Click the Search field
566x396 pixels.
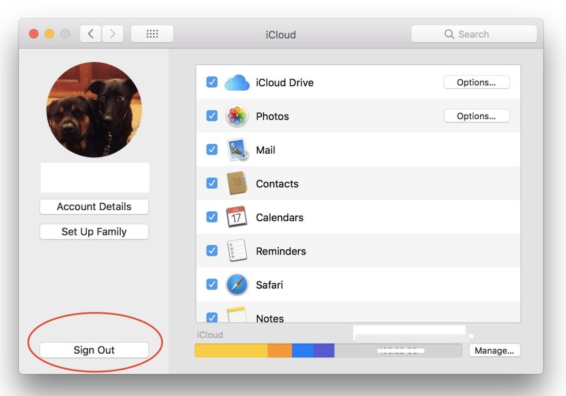474,34
